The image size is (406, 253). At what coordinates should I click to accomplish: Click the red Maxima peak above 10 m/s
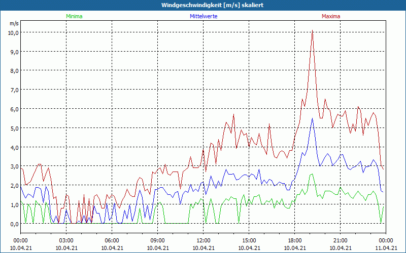point(313,31)
